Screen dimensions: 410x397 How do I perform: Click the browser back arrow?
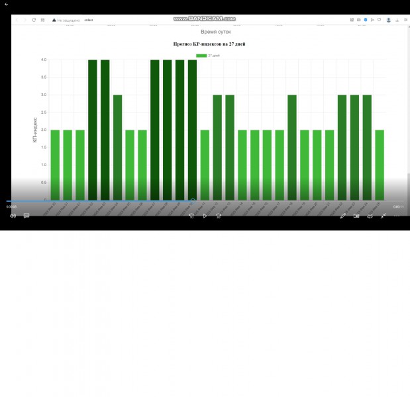tap(17, 20)
